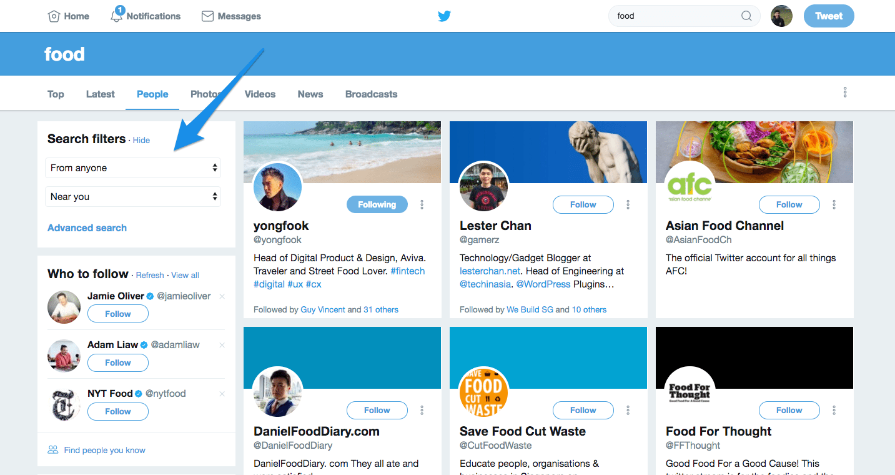Open View all in Who to follow

click(x=185, y=275)
